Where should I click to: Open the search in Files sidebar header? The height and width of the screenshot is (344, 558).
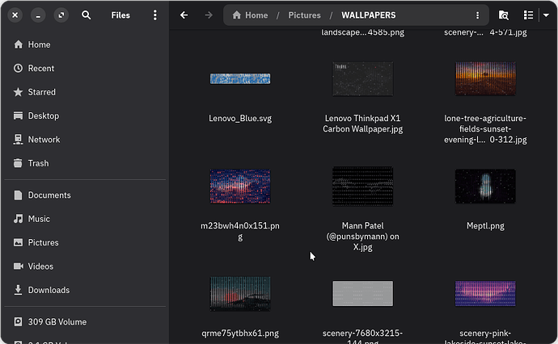pos(86,15)
